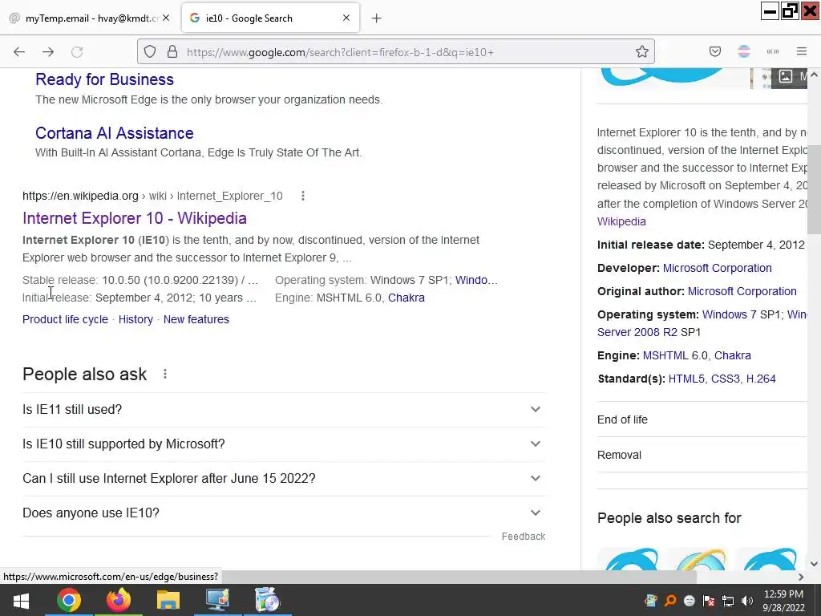Expand the End of life section
The height and width of the screenshot is (616, 821).
(702, 419)
